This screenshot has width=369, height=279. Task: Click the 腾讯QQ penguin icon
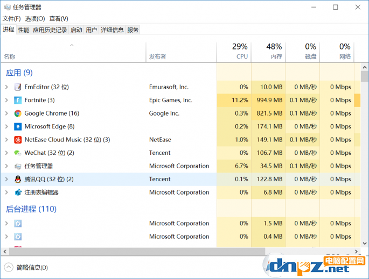[18, 179]
